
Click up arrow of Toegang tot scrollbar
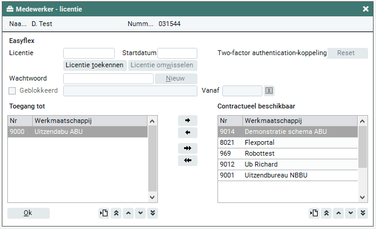152,121
